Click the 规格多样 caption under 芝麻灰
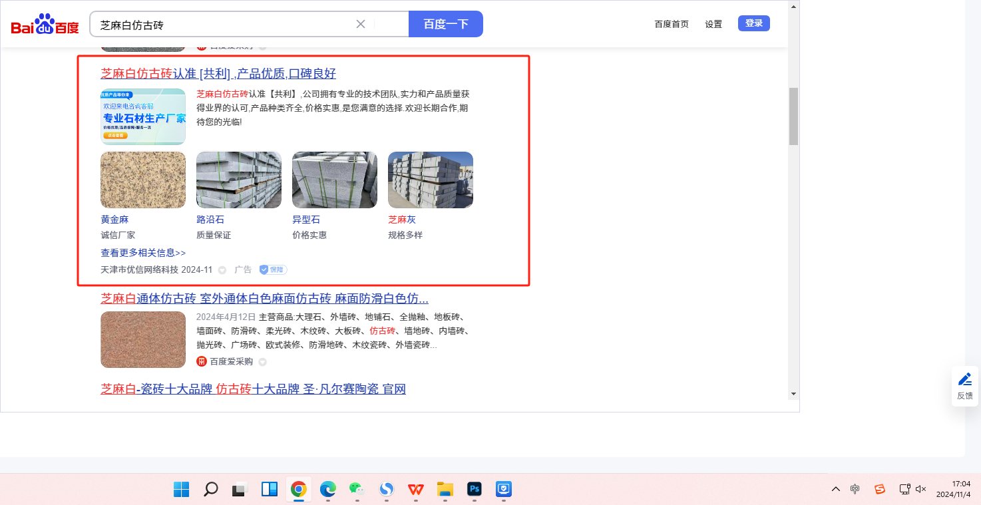981x505 pixels. tap(405, 235)
